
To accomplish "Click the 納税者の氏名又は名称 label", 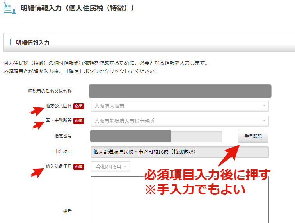I will click(50, 91).
